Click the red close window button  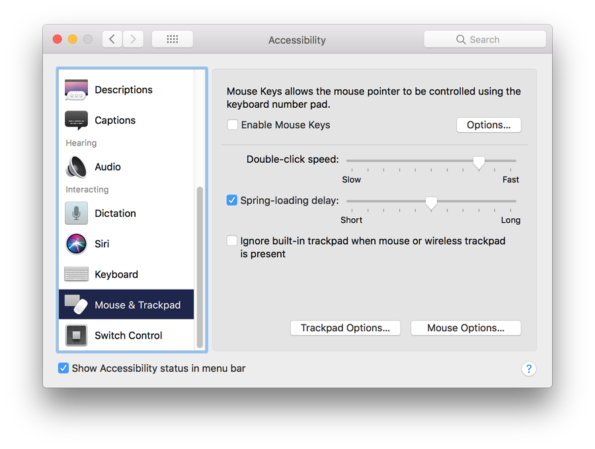58,39
